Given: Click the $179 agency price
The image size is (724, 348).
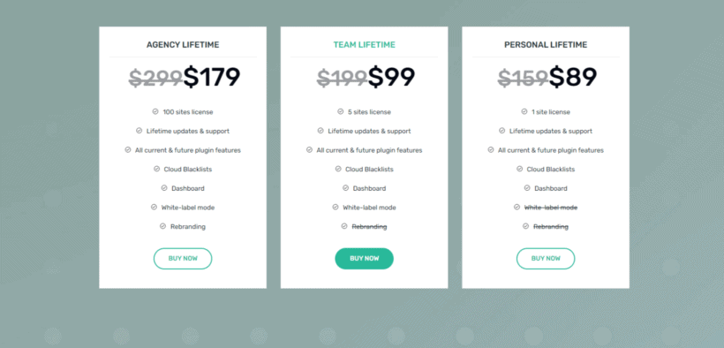Looking at the screenshot, I should (212, 77).
